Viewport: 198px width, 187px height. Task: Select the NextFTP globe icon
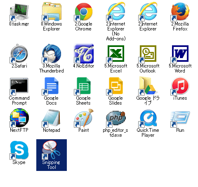click(19, 118)
